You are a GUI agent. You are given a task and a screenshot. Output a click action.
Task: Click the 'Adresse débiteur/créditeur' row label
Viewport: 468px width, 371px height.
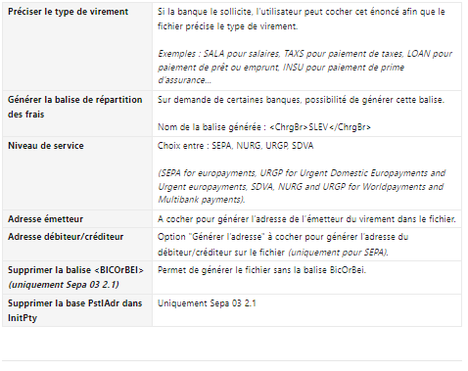point(66,237)
